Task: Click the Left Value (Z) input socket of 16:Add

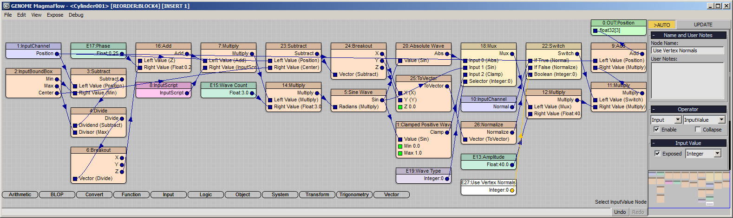Action: pyautogui.click(x=140, y=61)
